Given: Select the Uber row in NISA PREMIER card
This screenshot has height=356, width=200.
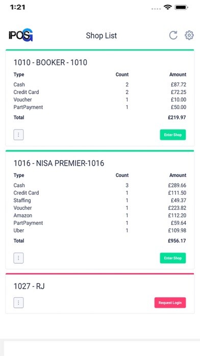Looking at the screenshot, I should pos(100,231).
